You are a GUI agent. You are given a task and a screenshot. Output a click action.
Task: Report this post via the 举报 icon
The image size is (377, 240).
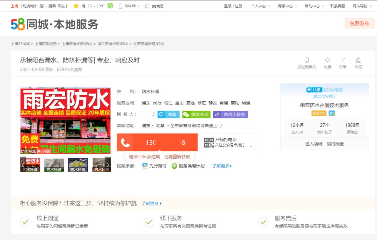358,60
